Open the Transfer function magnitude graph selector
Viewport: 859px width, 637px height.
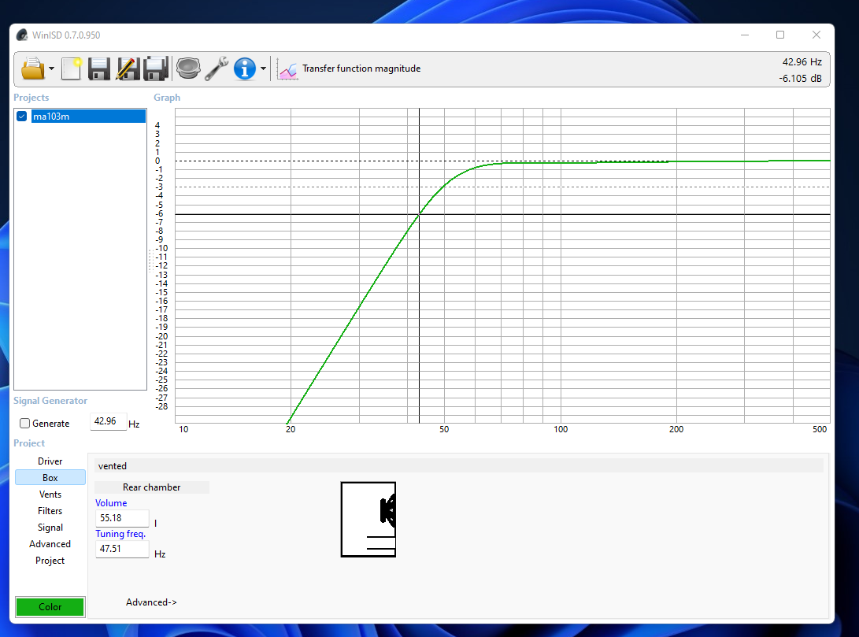(x=361, y=69)
